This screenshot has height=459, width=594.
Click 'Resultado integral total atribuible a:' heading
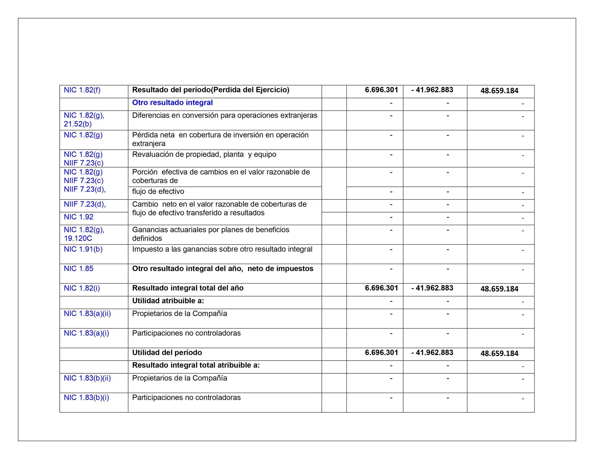tap(196, 365)
